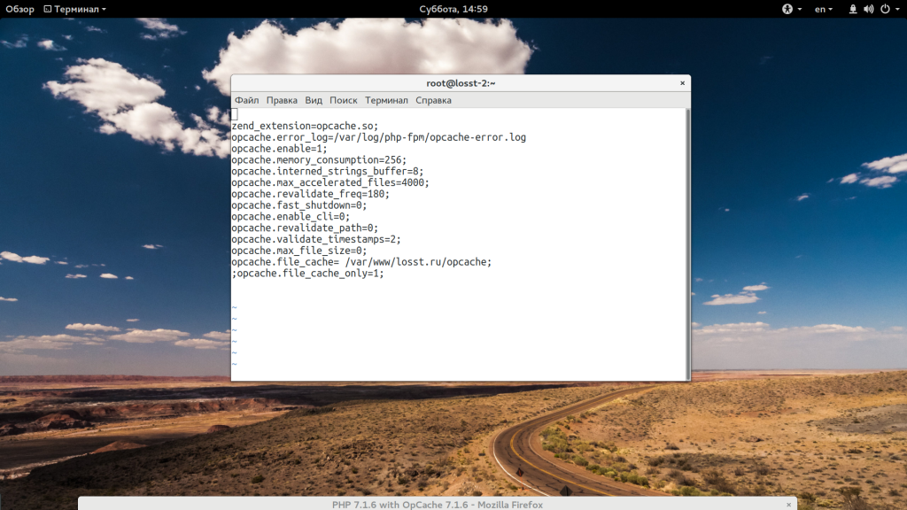Open the Поиск menu
Viewport: 907px width, 510px height.
[x=343, y=100]
